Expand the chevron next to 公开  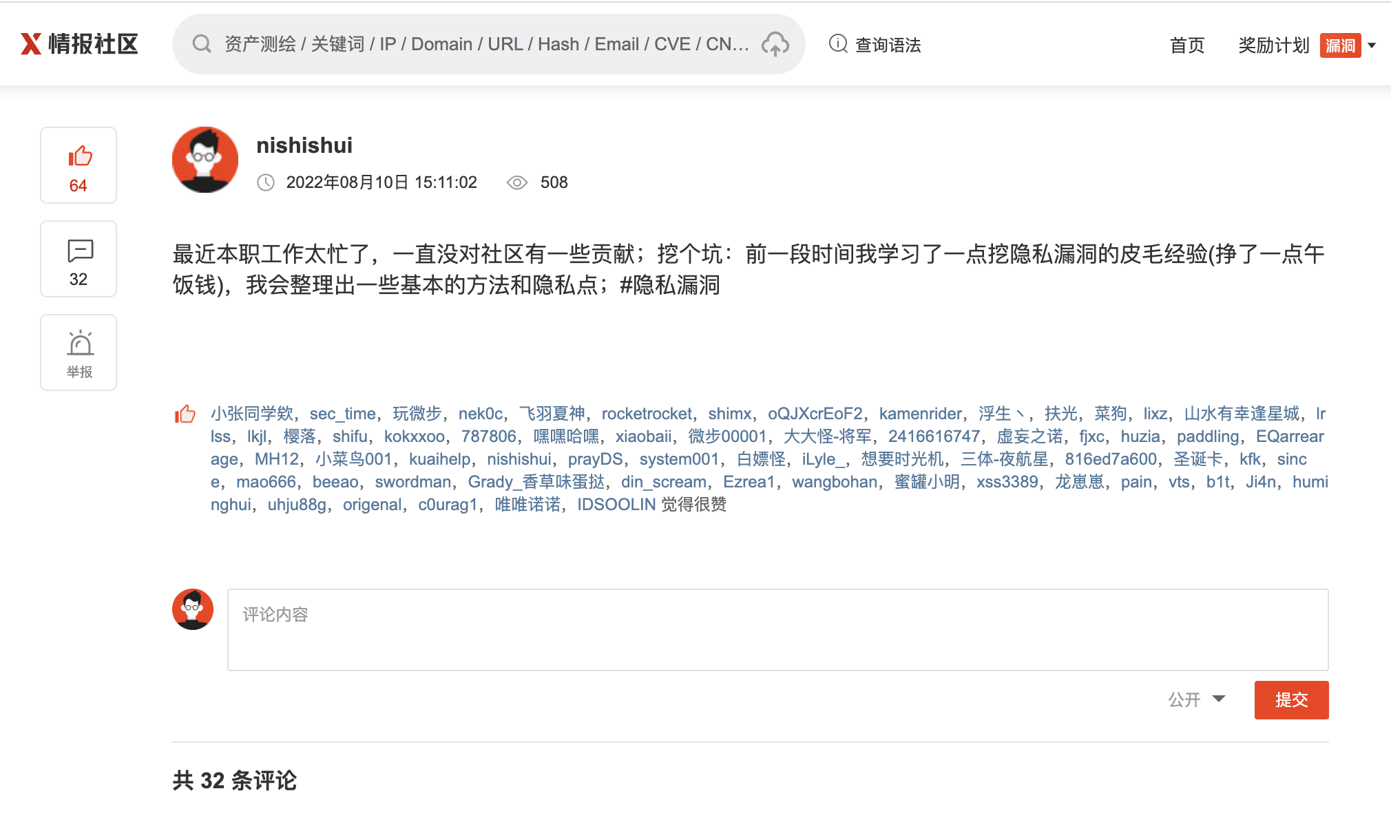pos(1219,699)
